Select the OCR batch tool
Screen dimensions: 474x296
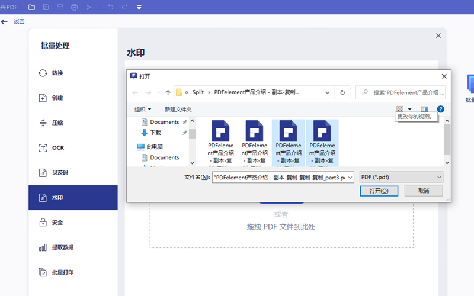tap(57, 147)
